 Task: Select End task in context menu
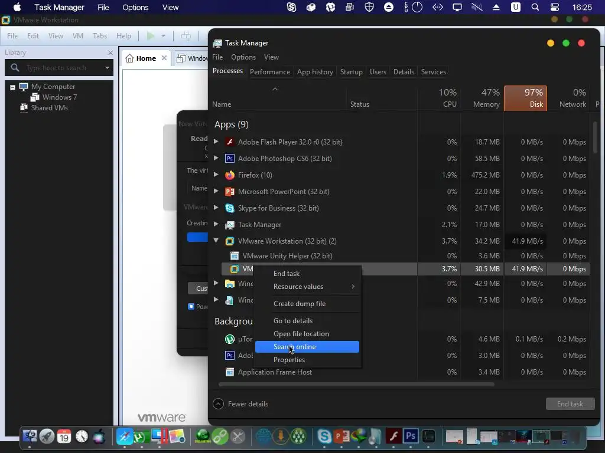(x=287, y=274)
